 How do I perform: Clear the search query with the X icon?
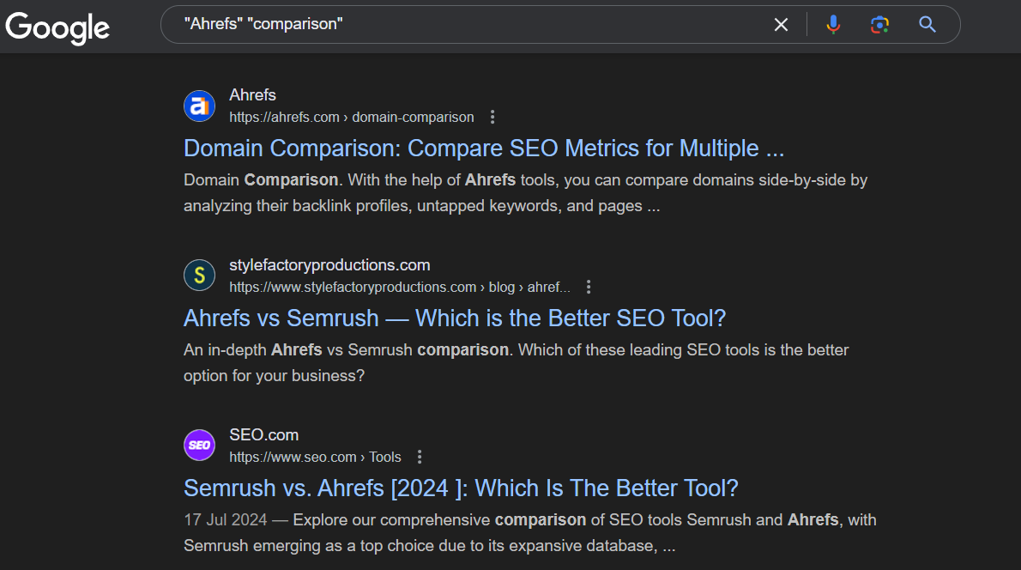(781, 25)
